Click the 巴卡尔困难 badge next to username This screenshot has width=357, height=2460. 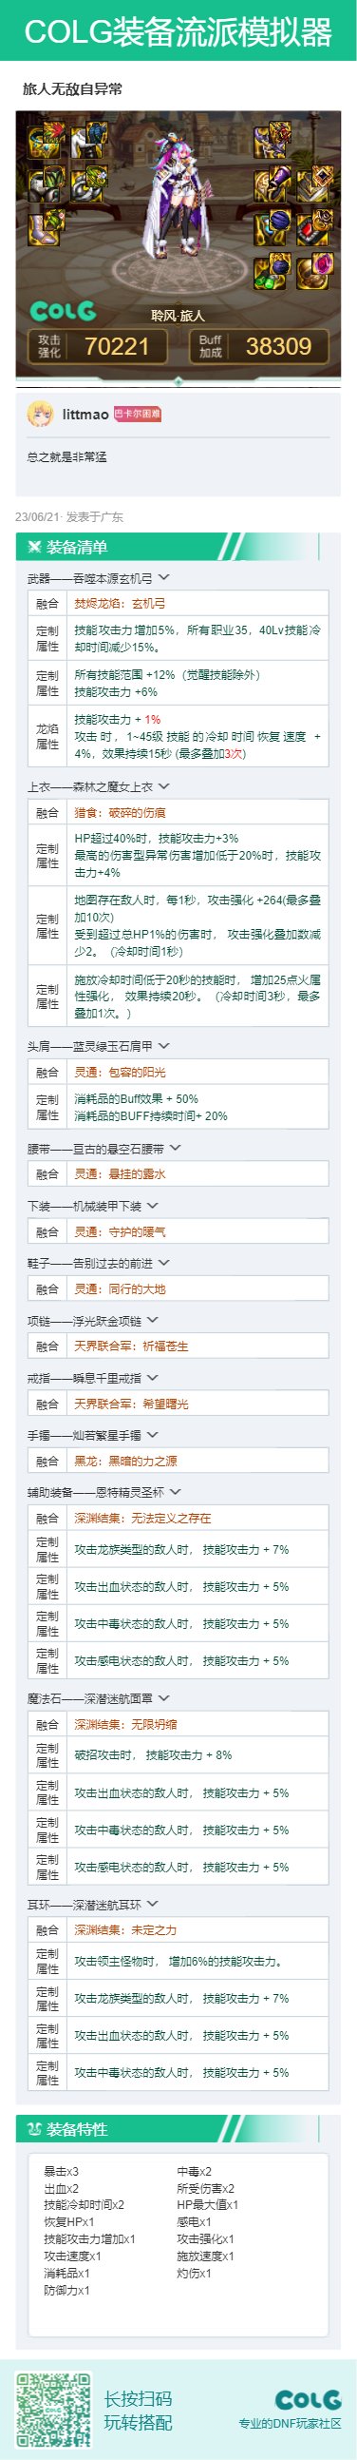138,414
